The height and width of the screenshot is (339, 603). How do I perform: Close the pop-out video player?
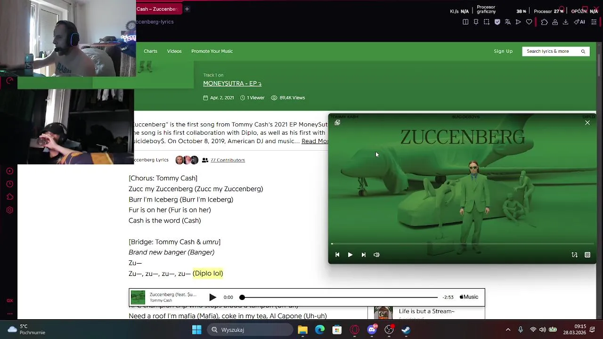tap(587, 122)
